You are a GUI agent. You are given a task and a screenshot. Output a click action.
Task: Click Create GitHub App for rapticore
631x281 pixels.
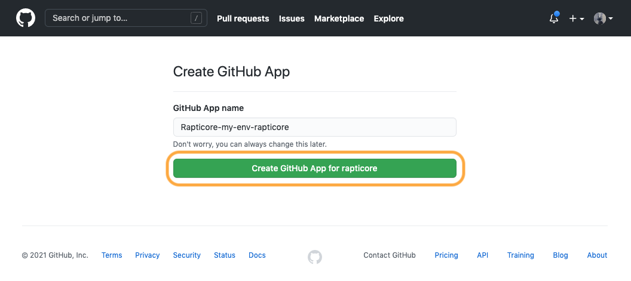315,168
